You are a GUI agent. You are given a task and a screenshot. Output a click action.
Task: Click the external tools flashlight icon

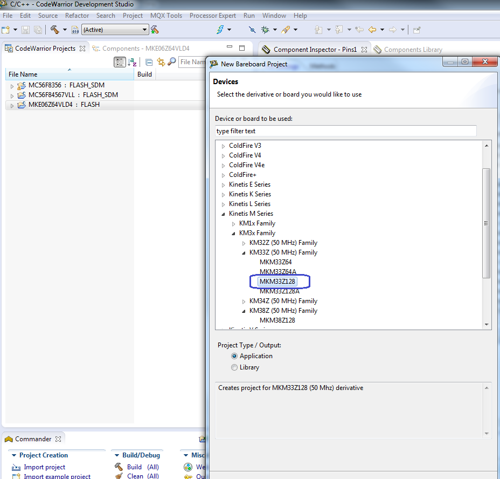coord(286,30)
